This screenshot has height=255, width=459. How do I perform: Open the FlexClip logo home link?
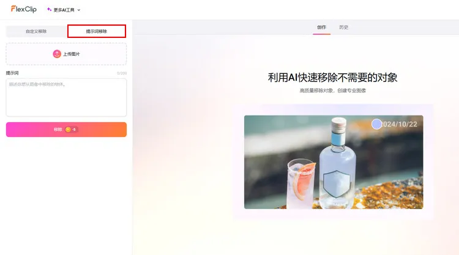(24, 9)
